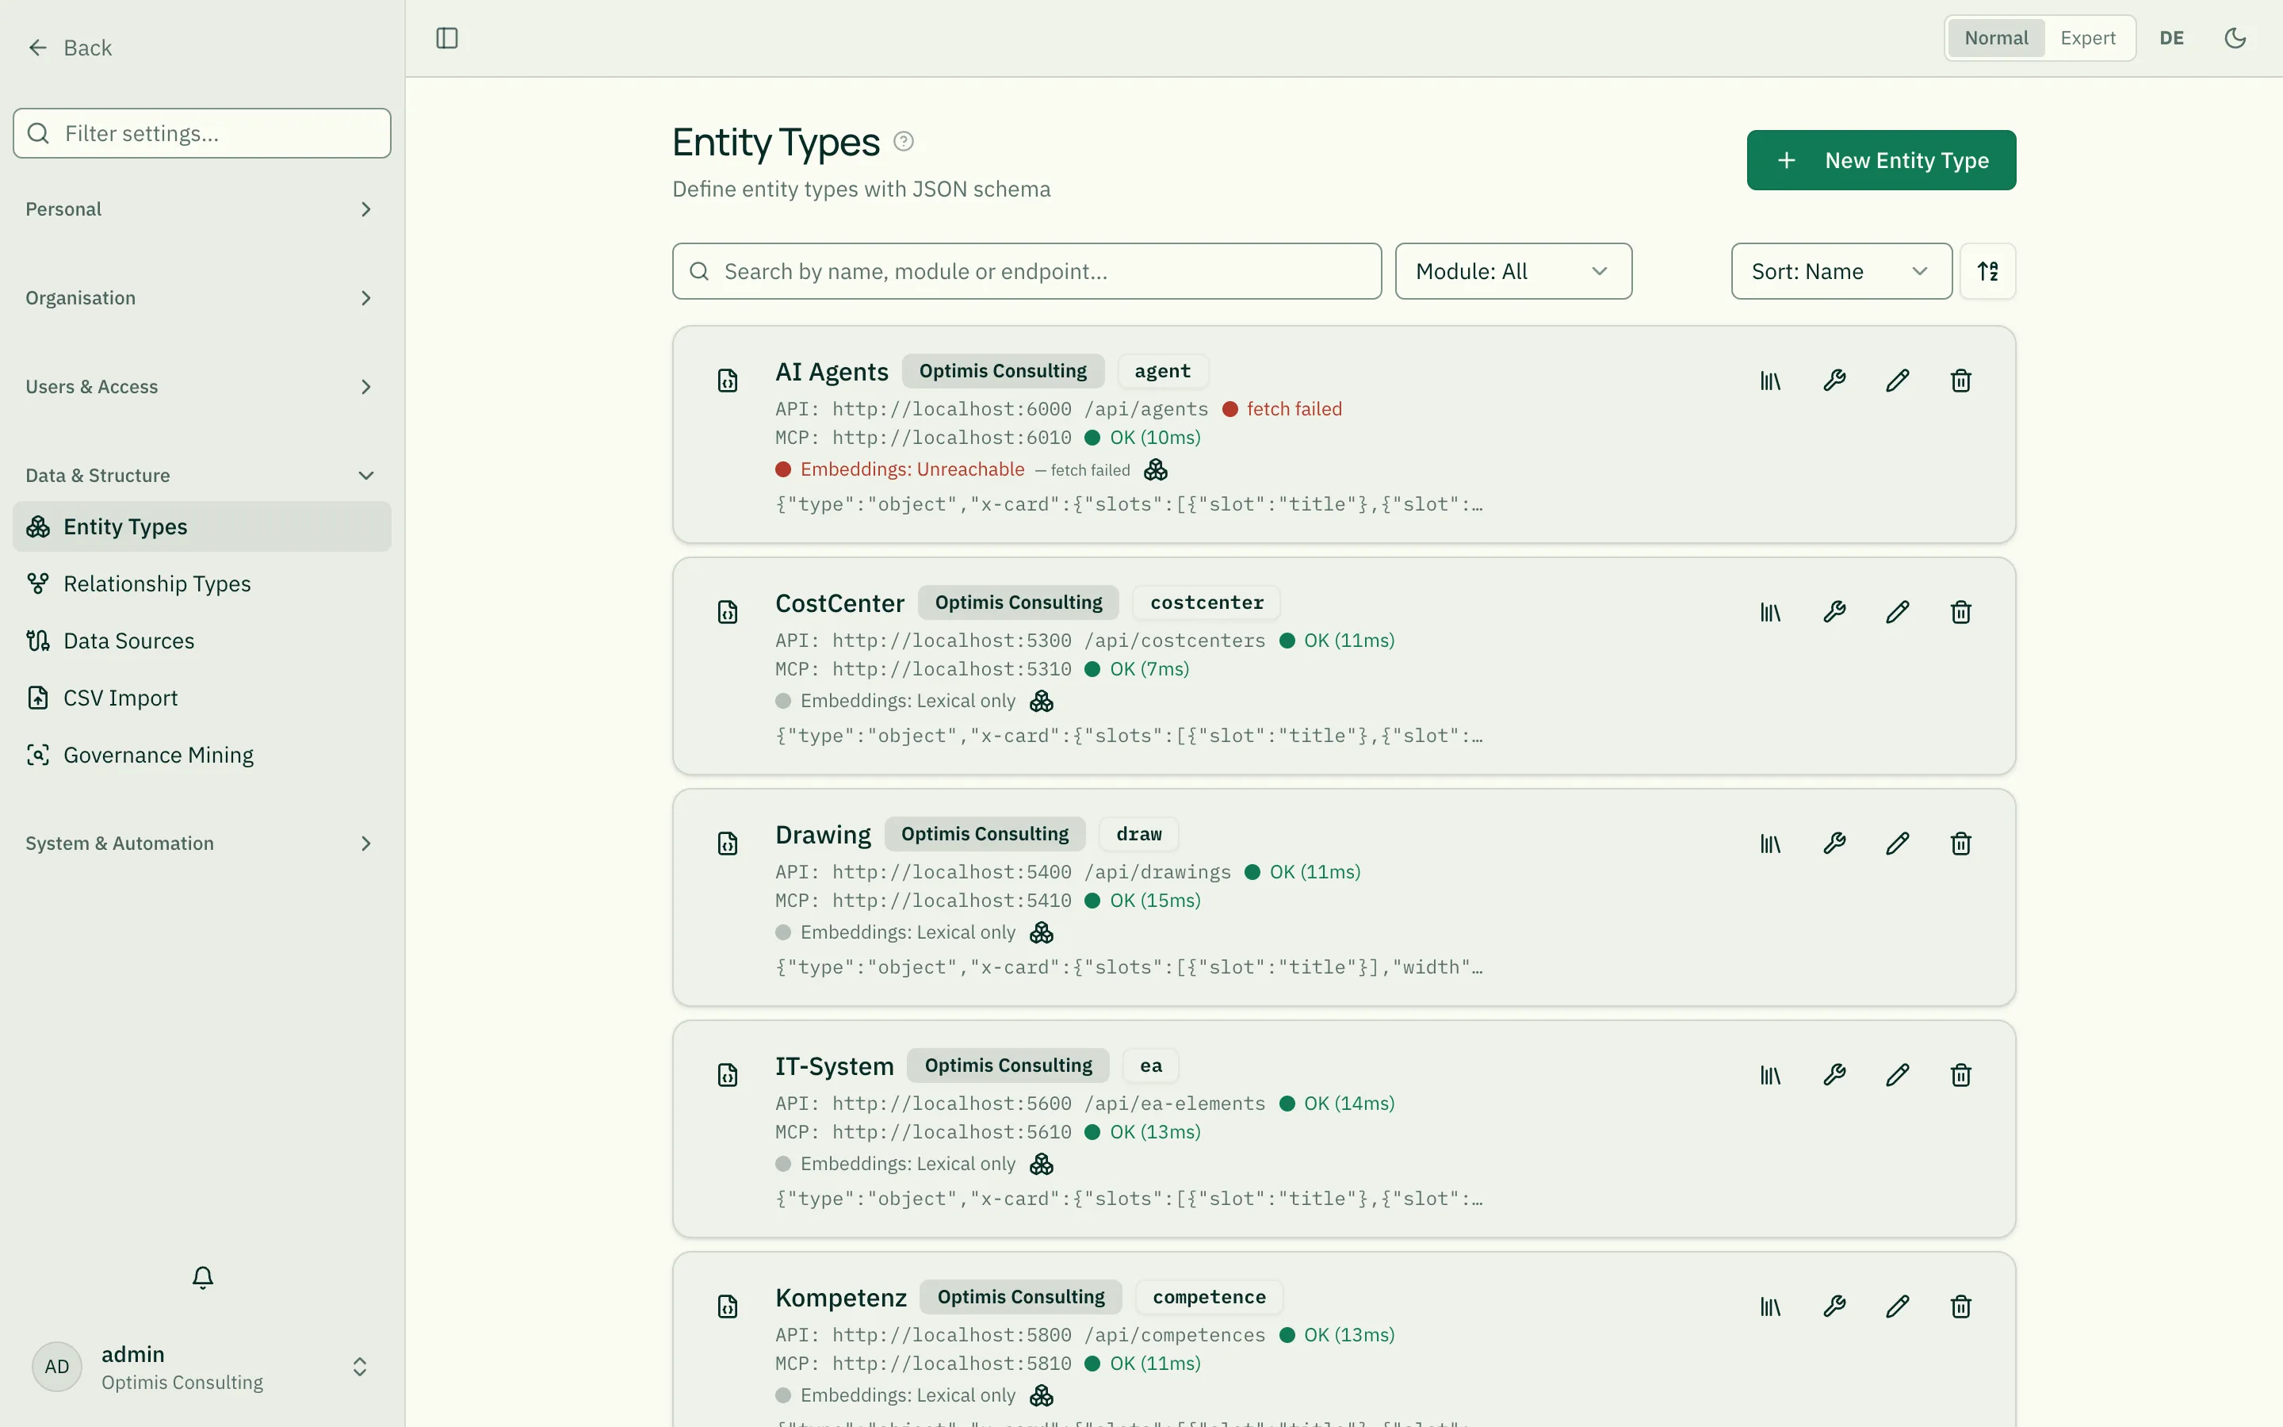The width and height of the screenshot is (2283, 1427).
Task: Click the wrench icon on Drawing card
Action: pyautogui.click(x=1834, y=843)
